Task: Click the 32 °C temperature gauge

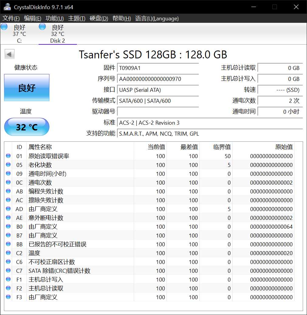Action: tap(26, 127)
